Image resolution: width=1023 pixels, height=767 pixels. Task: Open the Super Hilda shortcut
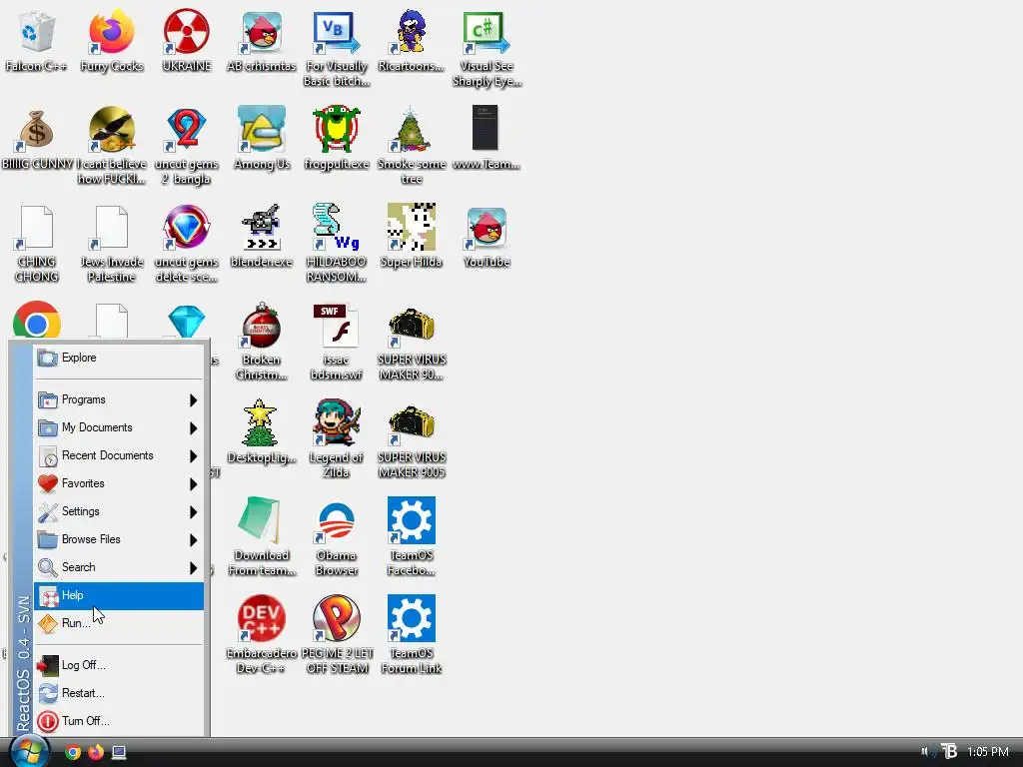click(x=412, y=227)
